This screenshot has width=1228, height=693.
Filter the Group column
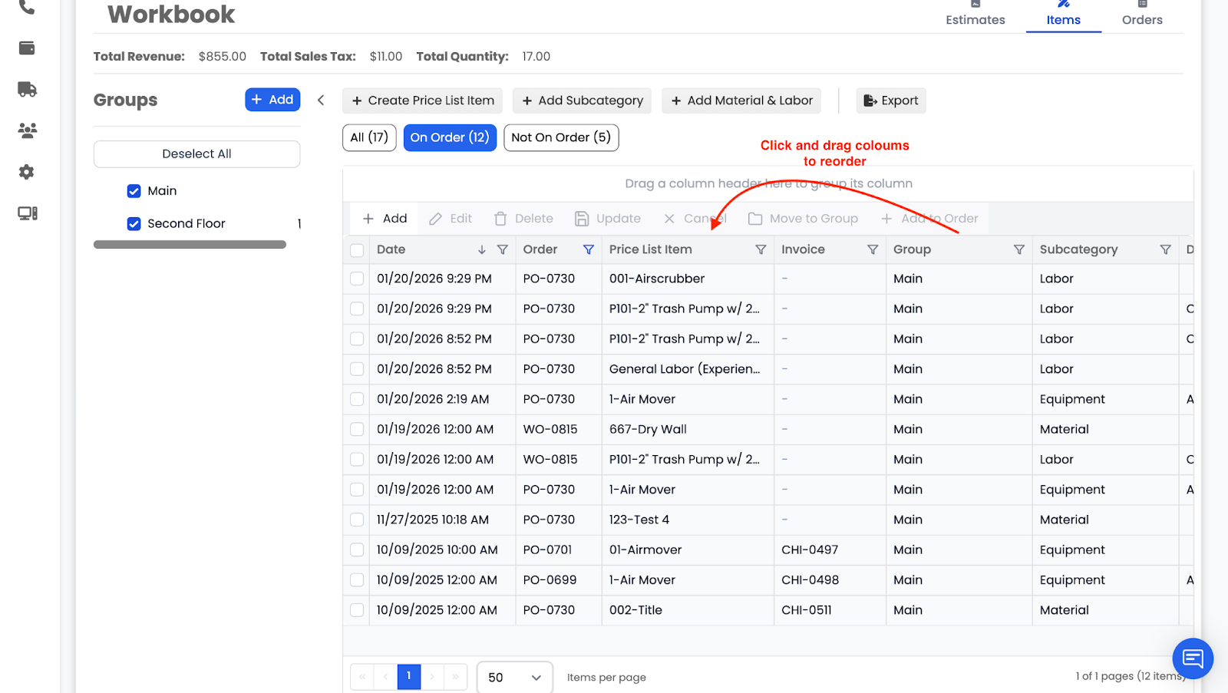click(1018, 249)
